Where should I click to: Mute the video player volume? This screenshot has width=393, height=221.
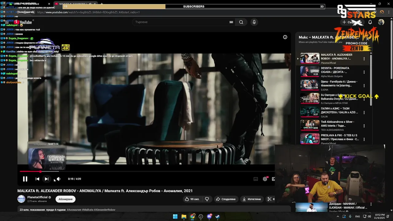tap(58, 179)
